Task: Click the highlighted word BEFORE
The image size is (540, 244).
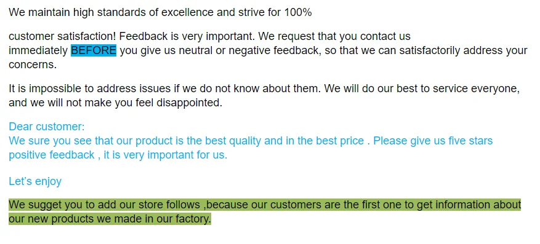Action: 94,50
